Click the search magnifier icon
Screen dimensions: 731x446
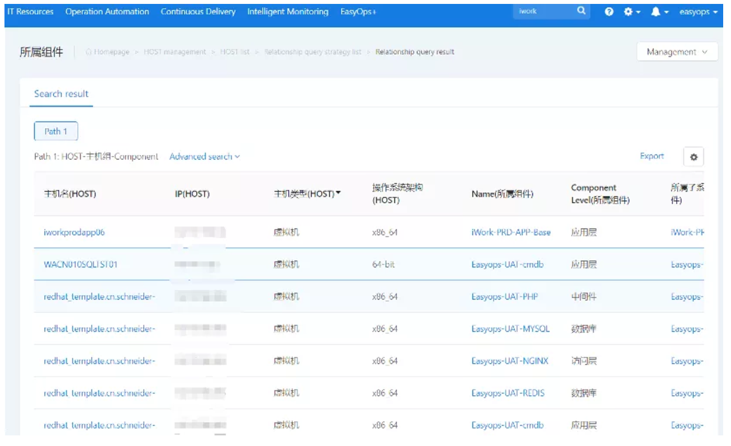click(581, 11)
